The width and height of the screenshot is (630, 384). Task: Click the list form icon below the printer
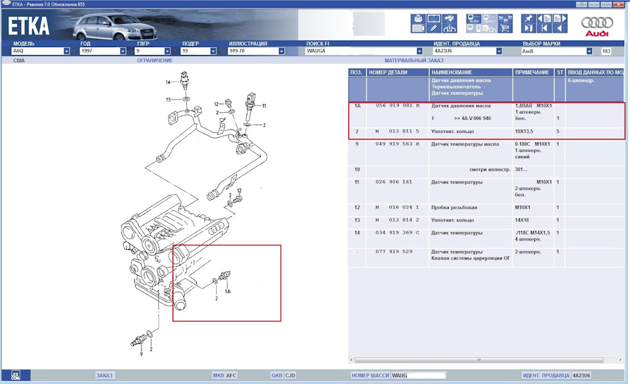pos(418,28)
